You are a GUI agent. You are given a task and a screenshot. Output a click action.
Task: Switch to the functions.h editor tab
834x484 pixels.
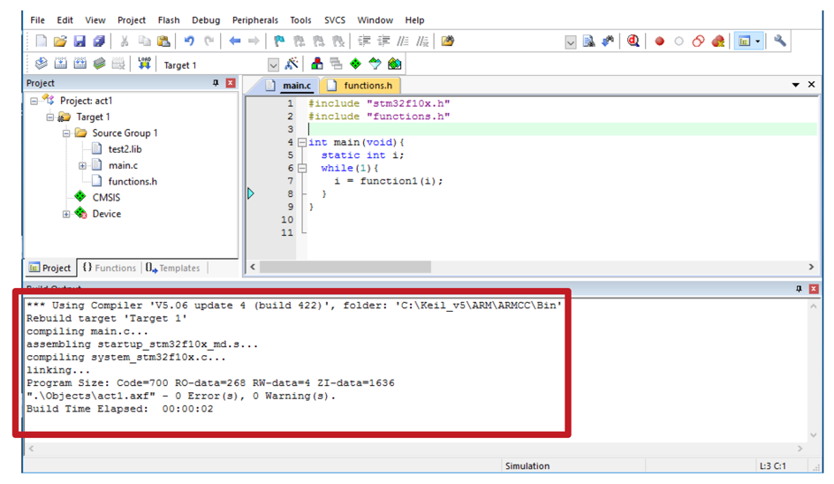(367, 86)
